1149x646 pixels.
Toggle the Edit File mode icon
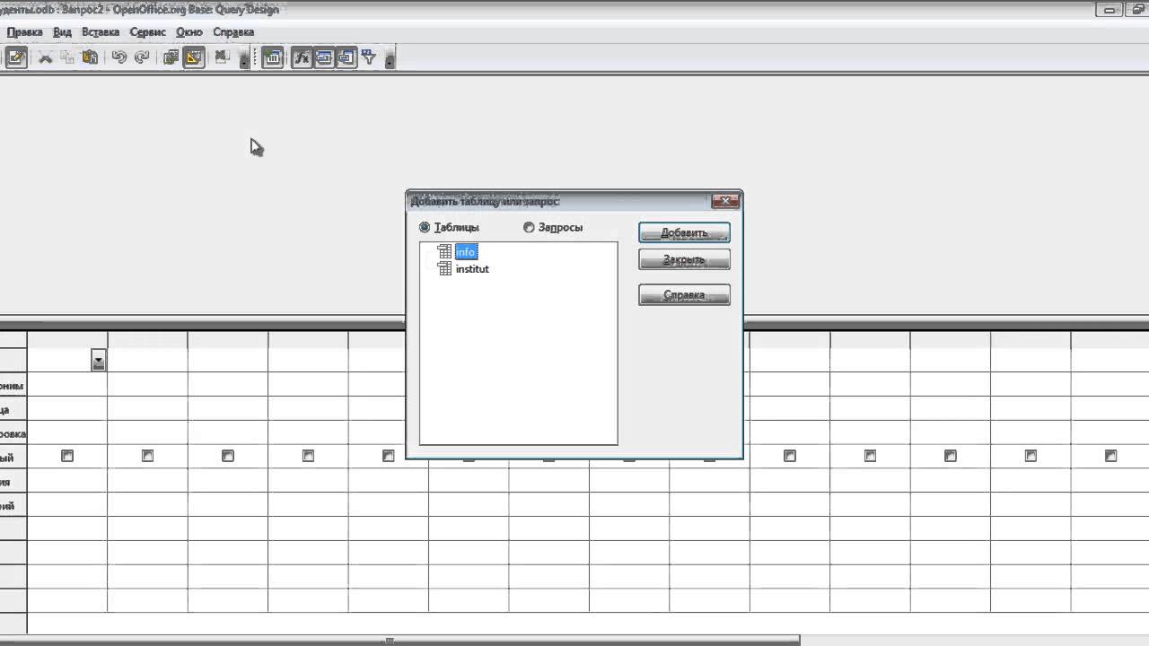point(15,57)
